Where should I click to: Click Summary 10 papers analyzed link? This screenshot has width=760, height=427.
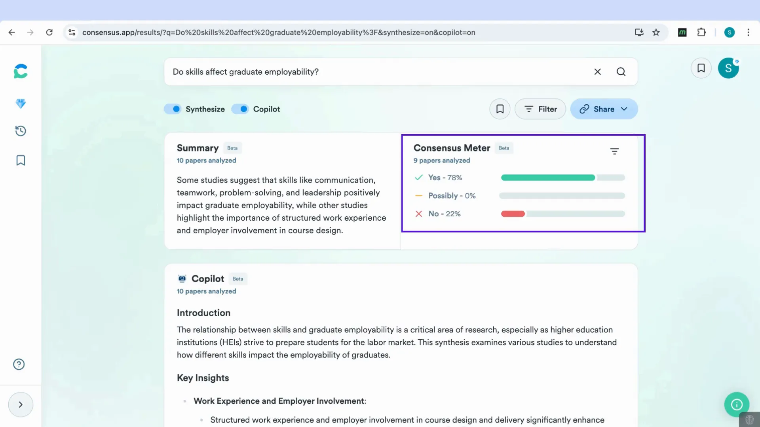click(x=206, y=160)
